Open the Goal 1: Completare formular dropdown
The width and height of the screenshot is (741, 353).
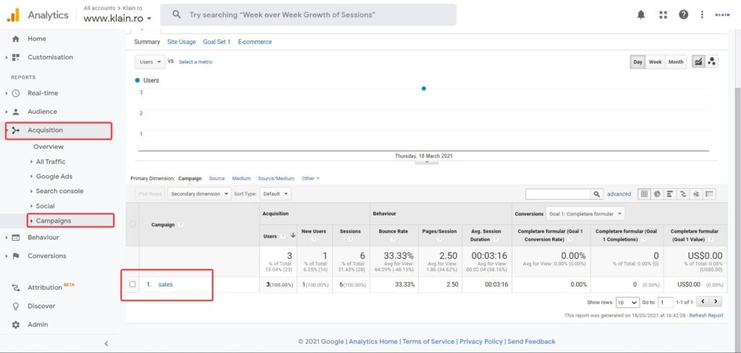585,213
